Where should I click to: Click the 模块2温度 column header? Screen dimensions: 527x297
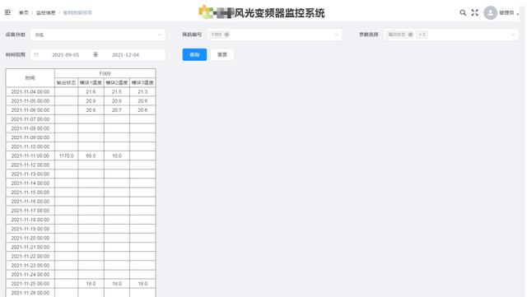(x=117, y=82)
